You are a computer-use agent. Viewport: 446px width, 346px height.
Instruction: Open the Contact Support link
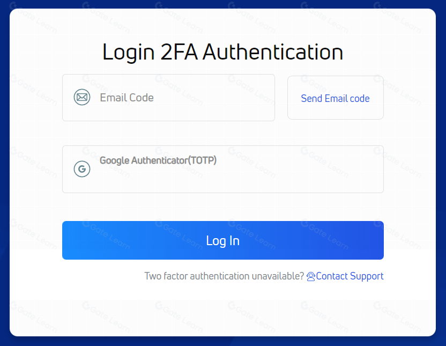[x=345, y=276]
